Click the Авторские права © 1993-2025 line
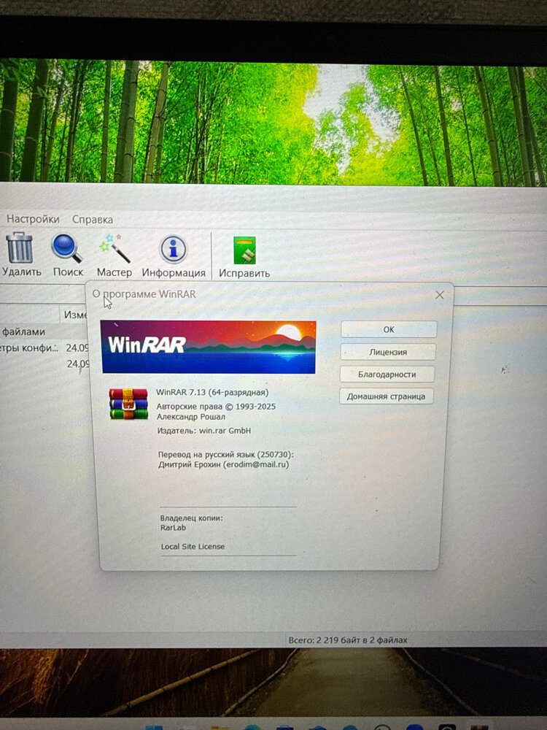The height and width of the screenshot is (730, 547). 216,407
